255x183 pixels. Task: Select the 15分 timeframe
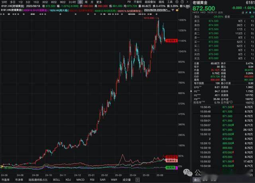(36, 2)
